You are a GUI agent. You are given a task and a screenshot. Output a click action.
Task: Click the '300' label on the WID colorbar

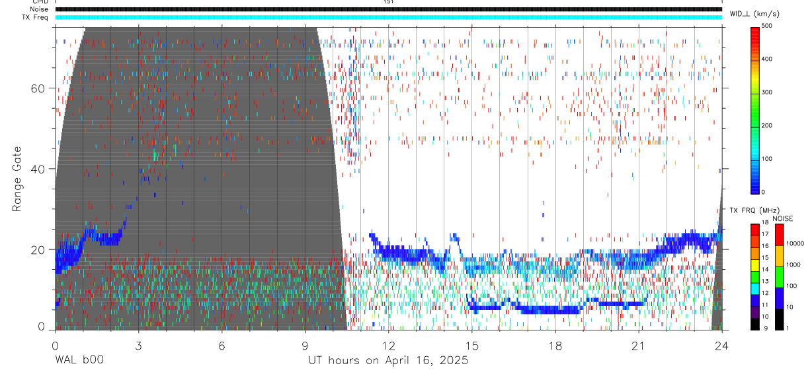[x=767, y=92]
